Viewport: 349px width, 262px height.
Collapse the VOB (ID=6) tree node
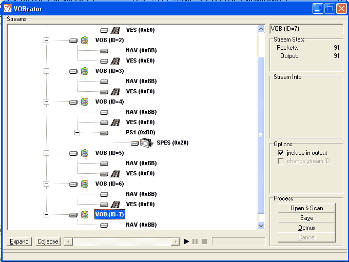46,184
